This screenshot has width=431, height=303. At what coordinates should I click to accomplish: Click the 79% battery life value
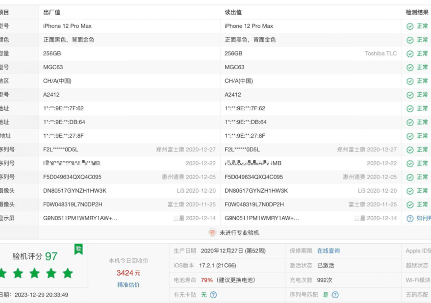[206, 280]
